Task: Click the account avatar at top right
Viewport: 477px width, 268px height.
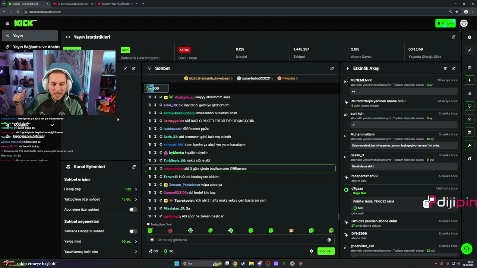Action: pyautogui.click(x=464, y=23)
